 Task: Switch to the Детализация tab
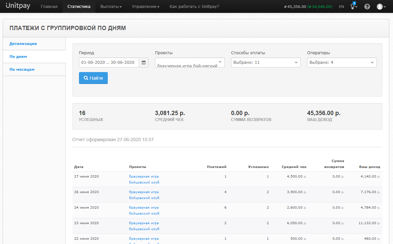pyautogui.click(x=23, y=44)
